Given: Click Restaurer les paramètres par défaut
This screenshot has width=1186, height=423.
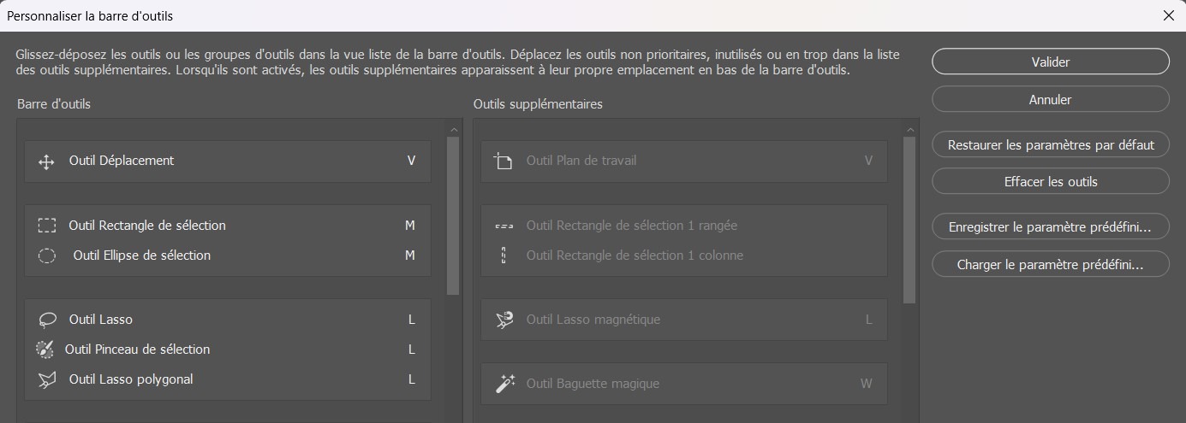Looking at the screenshot, I should [x=1050, y=144].
